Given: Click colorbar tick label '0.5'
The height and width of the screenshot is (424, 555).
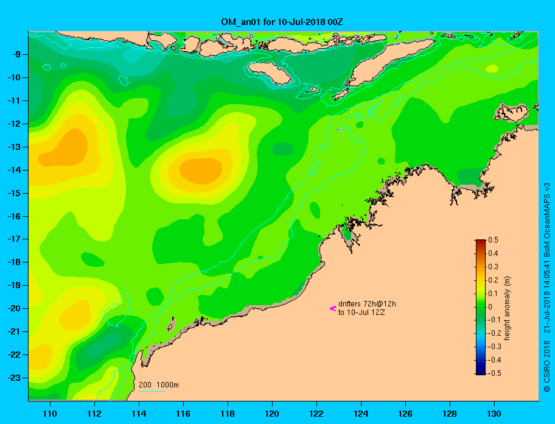Looking at the screenshot, I should [493, 240].
